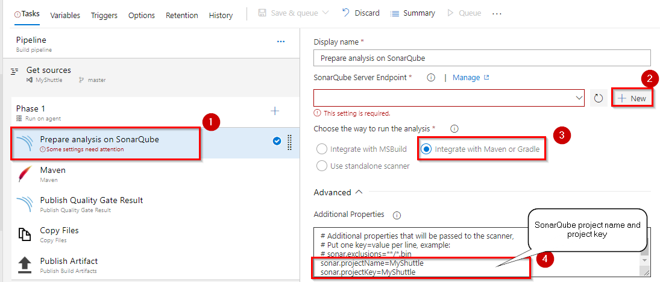Select the Maven task feather icon
The image size is (660, 282).
click(25, 174)
